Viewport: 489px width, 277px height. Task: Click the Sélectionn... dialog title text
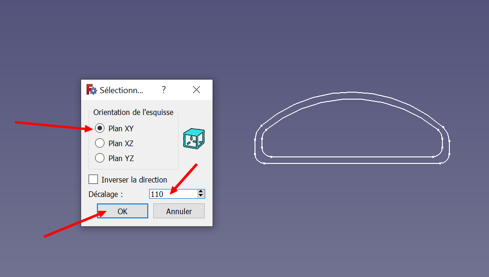point(121,90)
